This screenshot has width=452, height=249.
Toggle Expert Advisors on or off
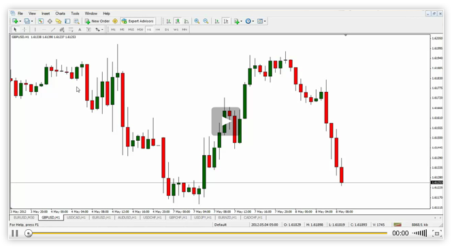click(138, 21)
